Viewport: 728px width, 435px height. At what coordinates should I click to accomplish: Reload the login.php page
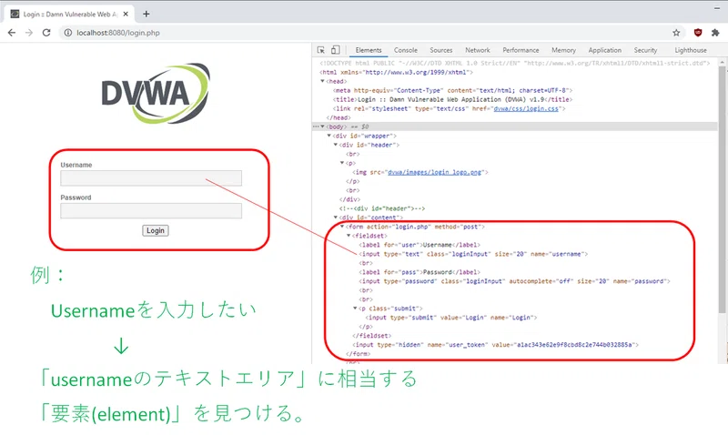(46, 33)
